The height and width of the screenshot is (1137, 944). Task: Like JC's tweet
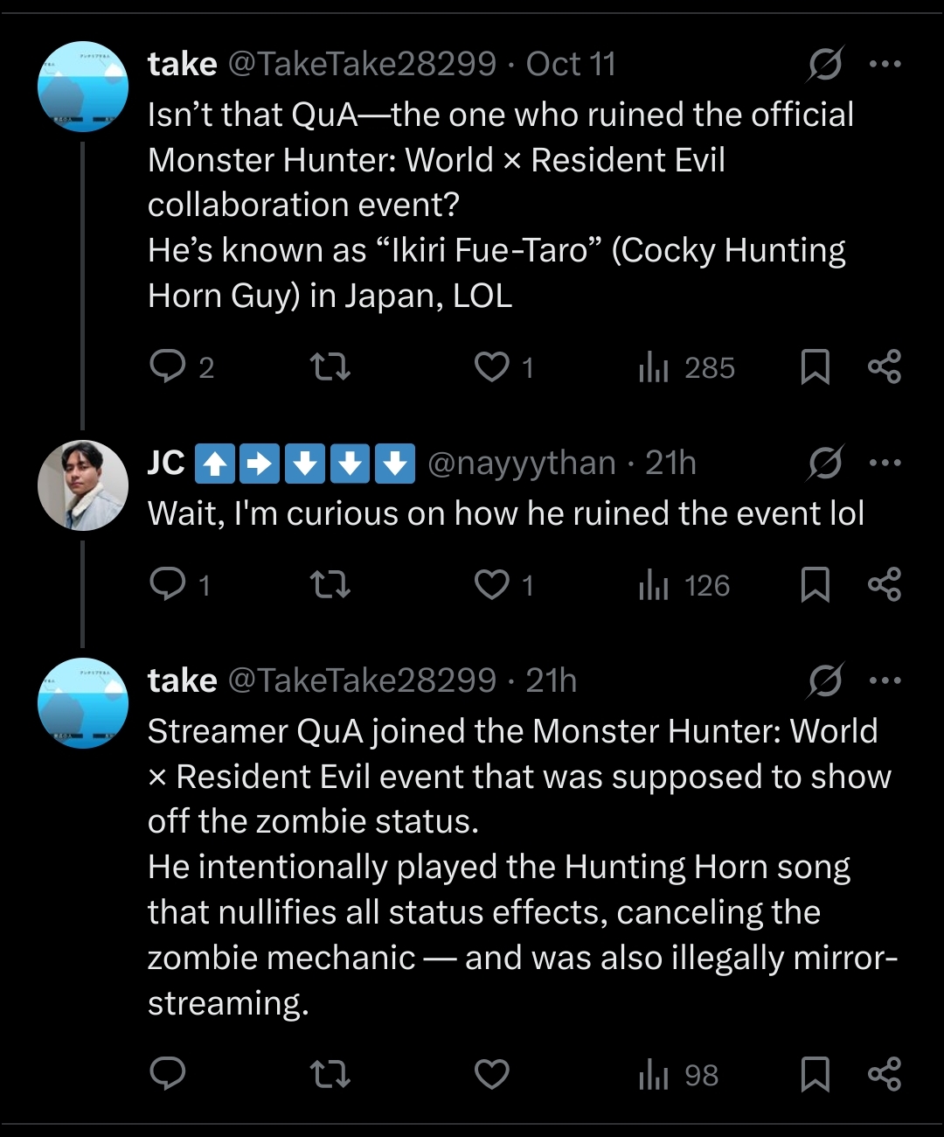coord(492,584)
